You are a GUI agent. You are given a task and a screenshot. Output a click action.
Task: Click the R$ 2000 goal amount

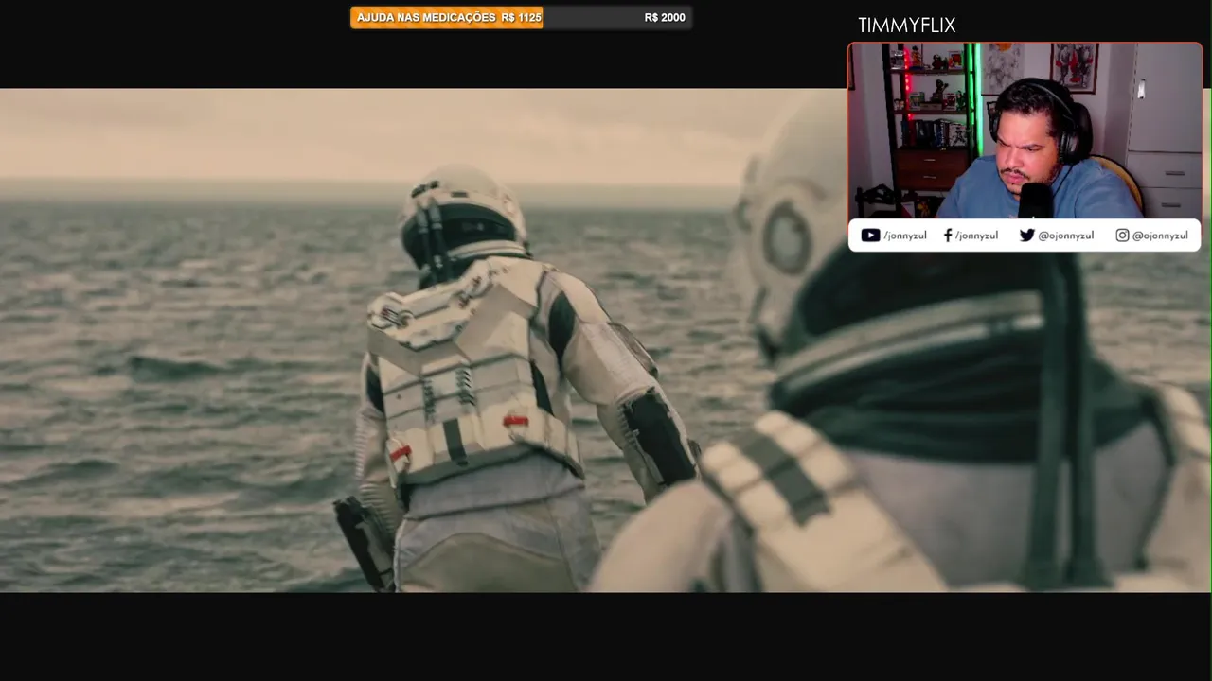pyautogui.click(x=665, y=17)
